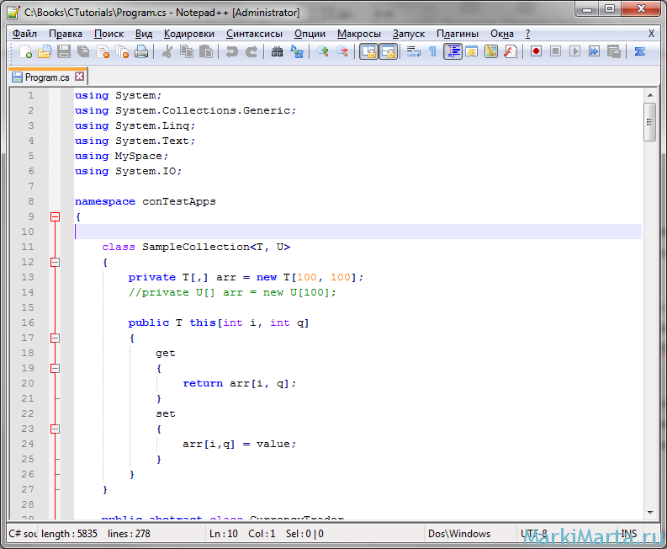The width and height of the screenshot is (667, 549).
Task: Open user defined language dialog icon
Action: [472, 52]
